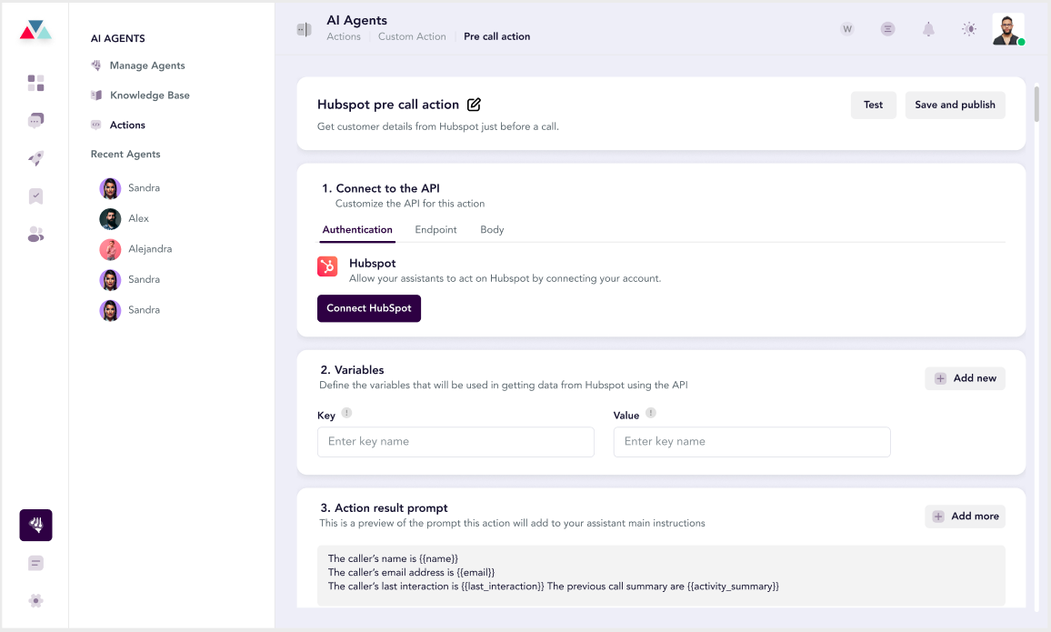1051x632 pixels.
Task: Open the user profile avatar menu
Action: pos(1007,29)
